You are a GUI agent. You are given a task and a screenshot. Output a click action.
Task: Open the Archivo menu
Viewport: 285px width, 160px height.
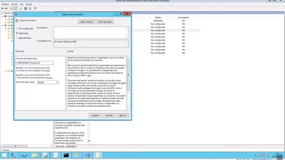(x=5, y=4)
